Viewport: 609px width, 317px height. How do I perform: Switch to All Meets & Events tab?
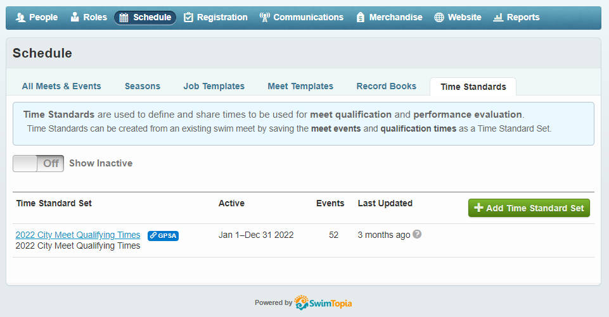(x=61, y=86)
